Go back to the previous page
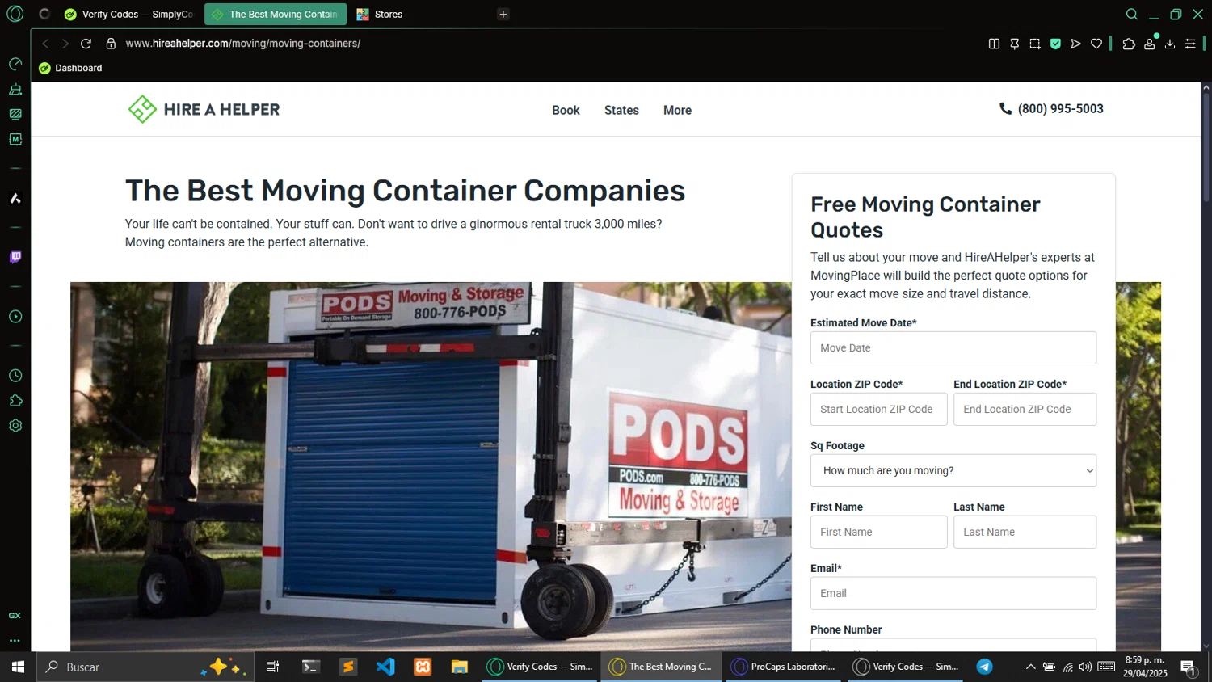The height and width of the screenshot is (682, 1212). (x=45, y=44)
